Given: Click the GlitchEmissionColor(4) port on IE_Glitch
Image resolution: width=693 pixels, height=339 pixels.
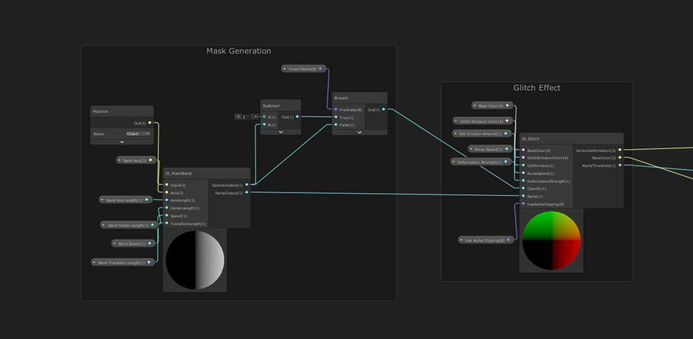Looking at the screenshot, I should click(x=524, y=158).
